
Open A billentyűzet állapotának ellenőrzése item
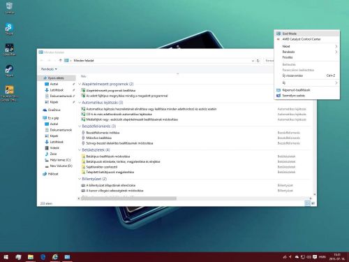(111, 185)
